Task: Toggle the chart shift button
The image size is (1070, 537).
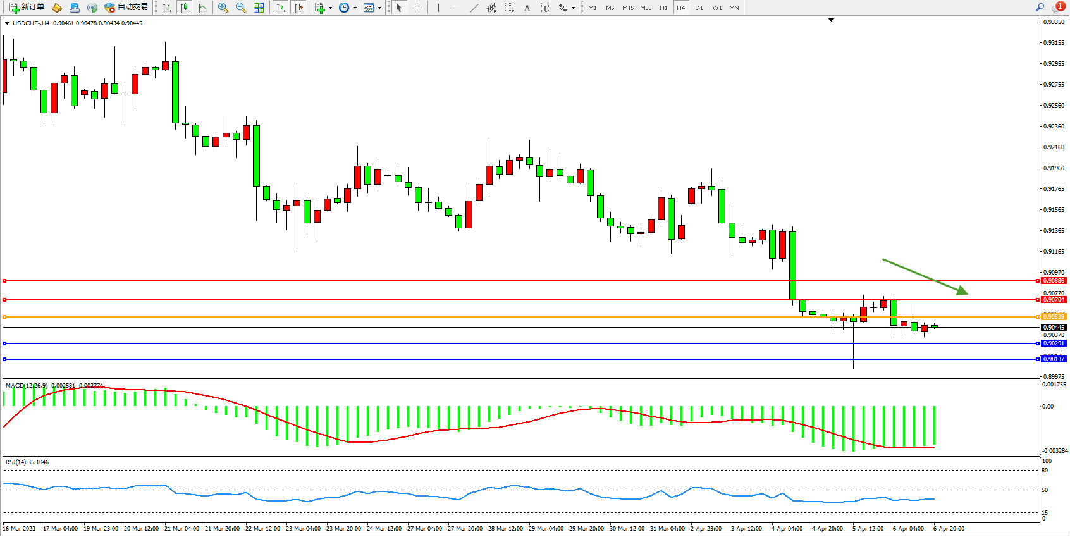Action: coord(298,8)
